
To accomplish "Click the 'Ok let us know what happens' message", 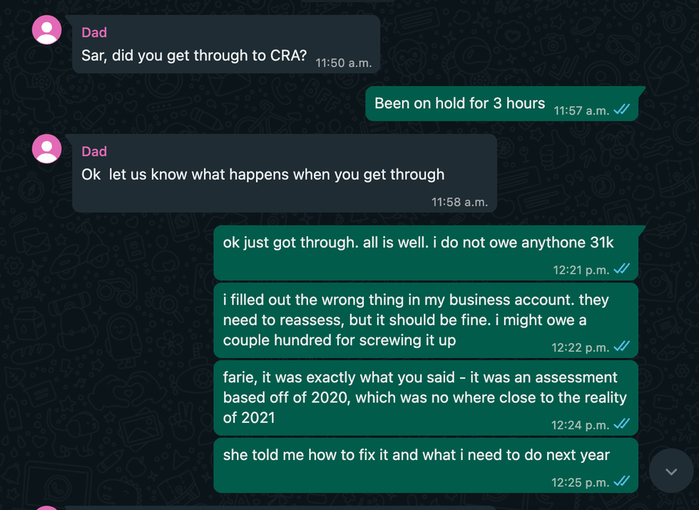I will [262, 175].
